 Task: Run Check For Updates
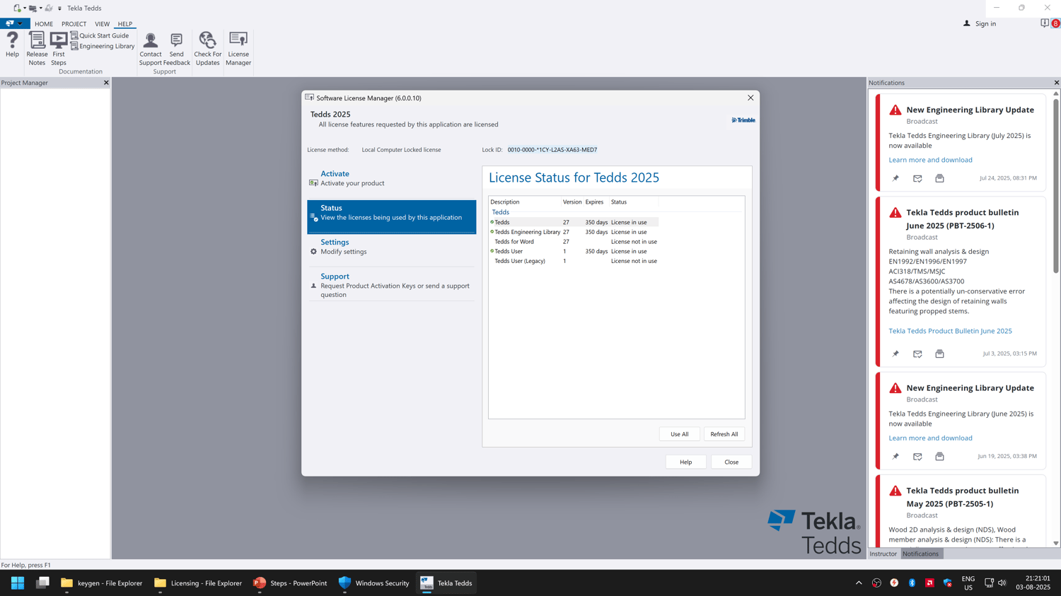pos(207,49)
